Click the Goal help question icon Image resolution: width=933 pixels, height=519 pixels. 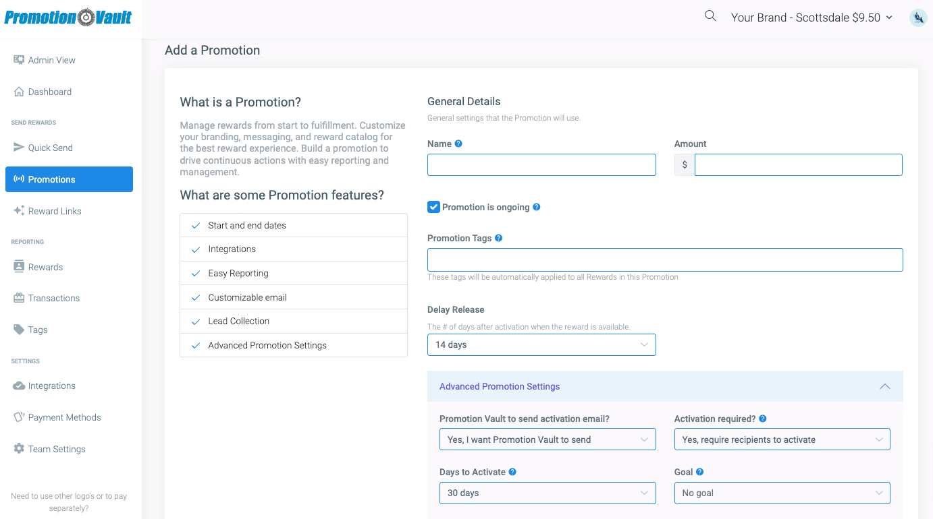tap(700, 472)
